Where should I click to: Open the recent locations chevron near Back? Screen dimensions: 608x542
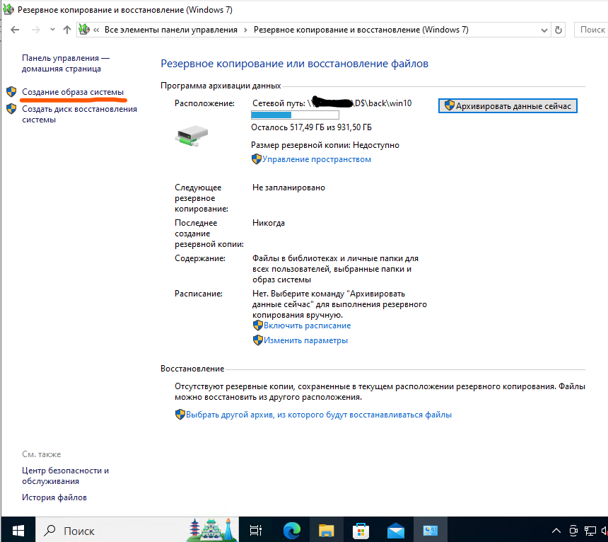[x=52, y=30]
